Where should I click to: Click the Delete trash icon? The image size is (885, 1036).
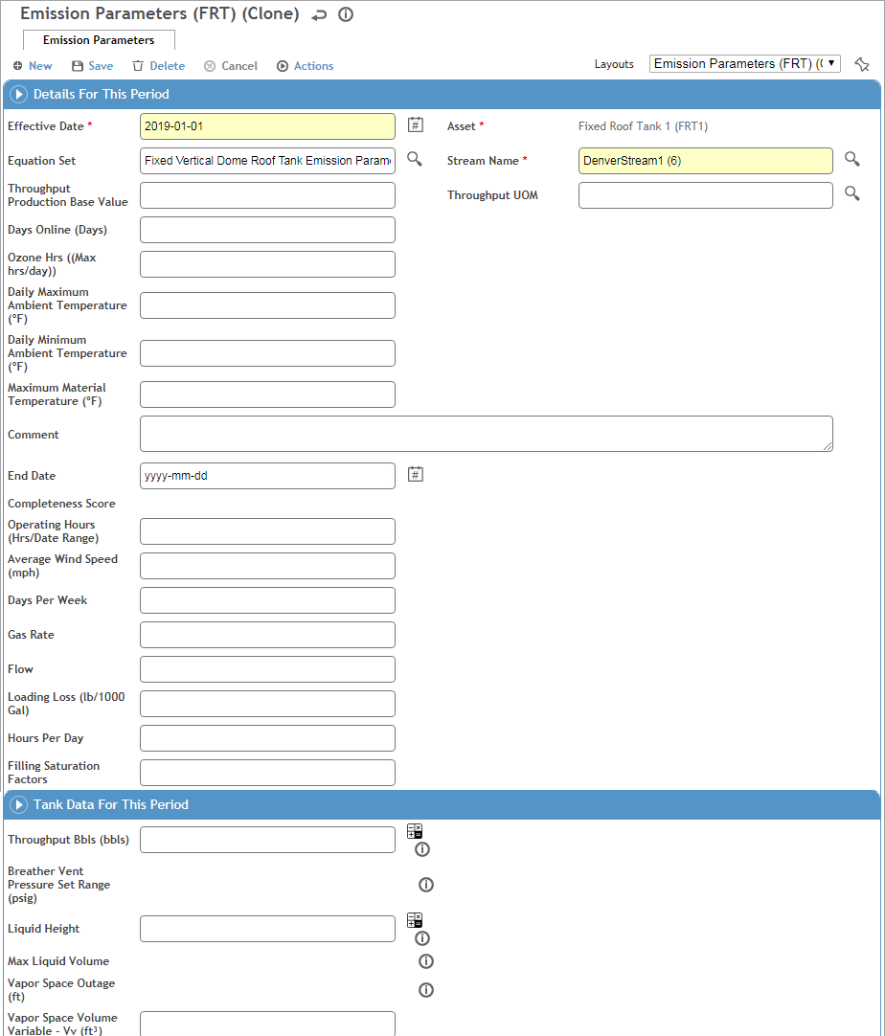(138, 66)
